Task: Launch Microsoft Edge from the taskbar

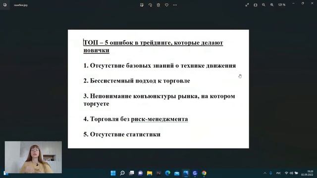Action: (167, 173)
